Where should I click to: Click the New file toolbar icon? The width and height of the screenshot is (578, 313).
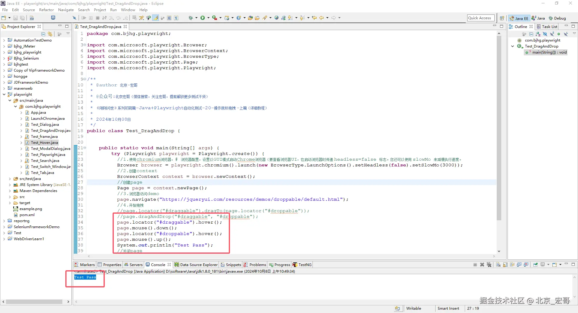[4, 18]
